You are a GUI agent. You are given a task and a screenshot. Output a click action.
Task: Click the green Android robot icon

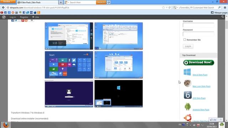188,107
